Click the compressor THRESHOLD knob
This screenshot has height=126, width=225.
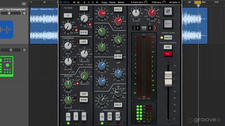pyautogui.click(x=84, y=54)
